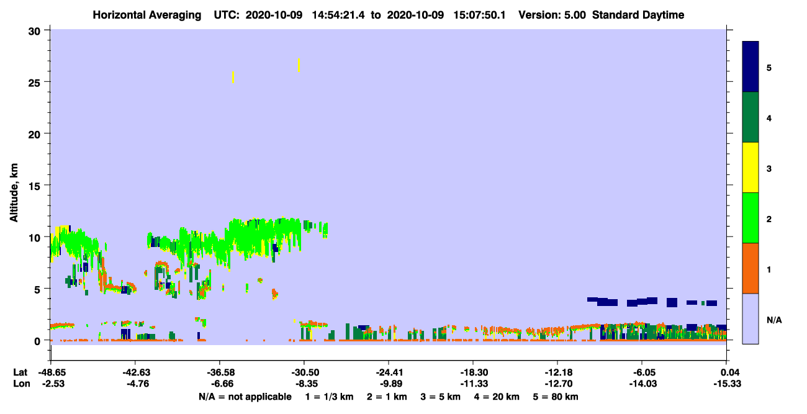
Task: Click the yellow streak near 27 km altitude
Action: (299, 65)
